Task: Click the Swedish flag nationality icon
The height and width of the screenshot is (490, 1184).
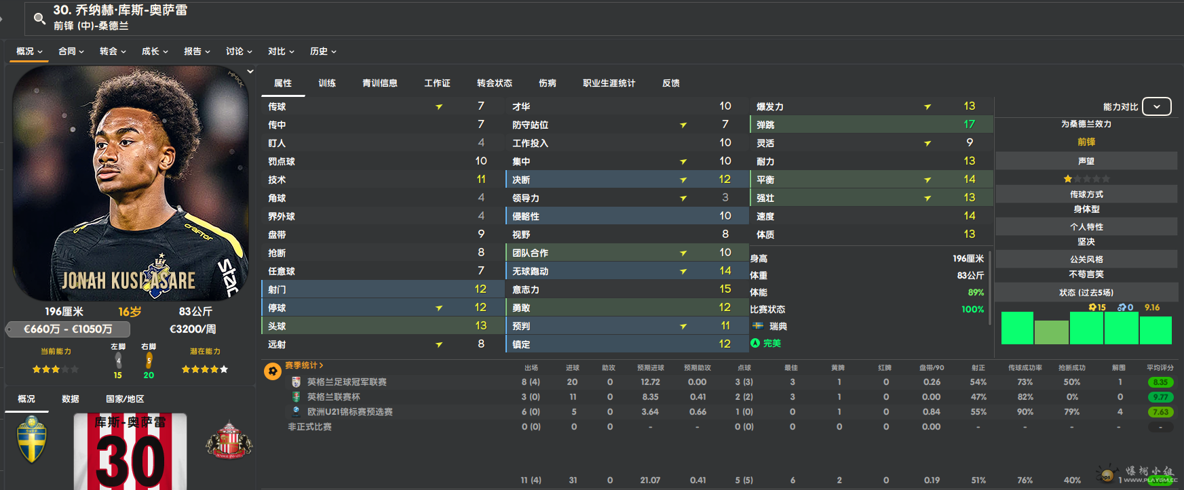Action: pyautogui.click(x=758, y=326)
